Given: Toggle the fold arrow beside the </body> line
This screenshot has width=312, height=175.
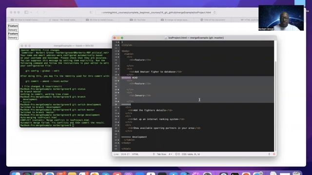Looking at the screenshot, I should [118, 143].
